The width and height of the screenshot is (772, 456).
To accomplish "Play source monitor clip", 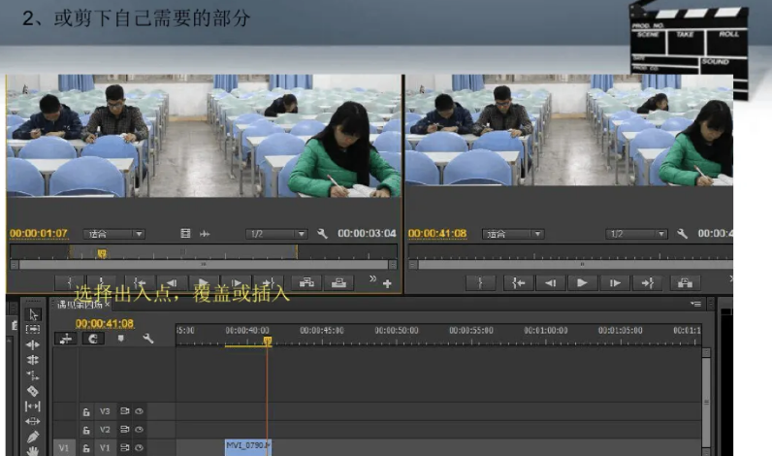I will point(203,282).
